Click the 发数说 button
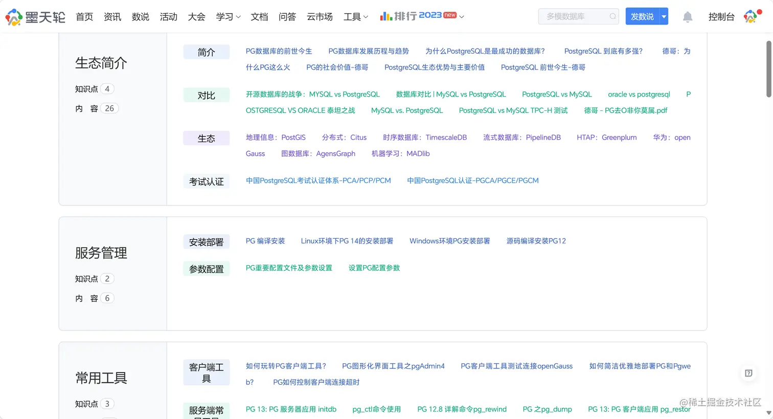Image resolution: width=773 pixels, height=419 pixels. point(642,16)
